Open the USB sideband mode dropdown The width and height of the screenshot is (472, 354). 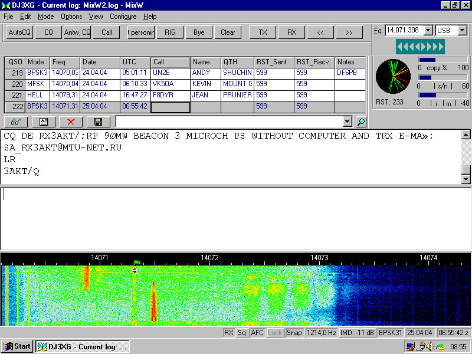point(462,30)
